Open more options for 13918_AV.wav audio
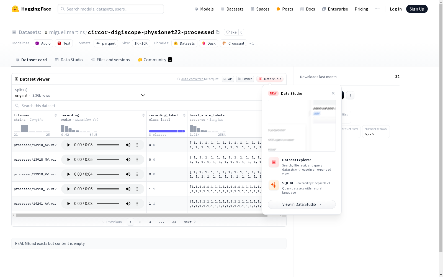Image resolution: width=443 pixels, height=277 pixels. [137, 145]
